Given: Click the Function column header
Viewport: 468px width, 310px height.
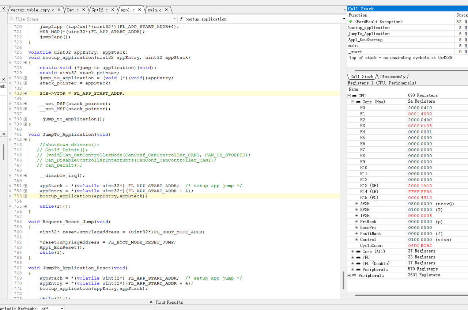Looking at the screenshot, I should [x=401, y=15].
